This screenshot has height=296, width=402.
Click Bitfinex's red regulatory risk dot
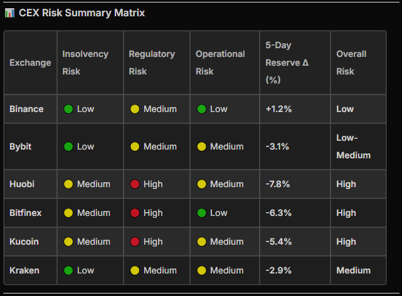click(135, 213)
